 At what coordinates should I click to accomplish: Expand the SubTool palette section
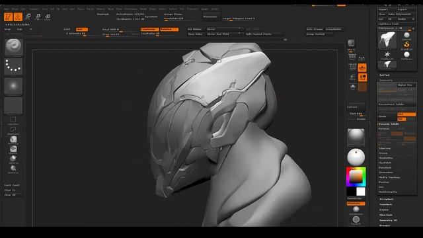(x=385, y=75)
